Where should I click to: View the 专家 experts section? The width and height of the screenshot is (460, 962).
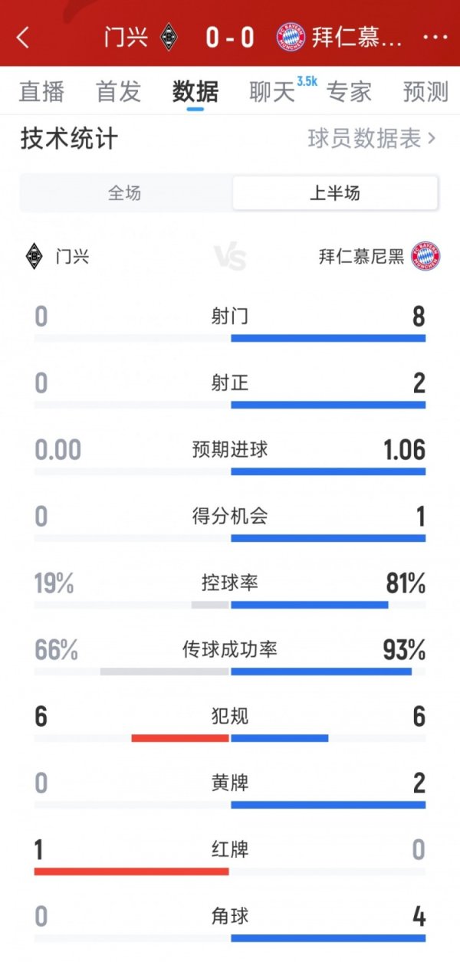click(x=347, y=92)
